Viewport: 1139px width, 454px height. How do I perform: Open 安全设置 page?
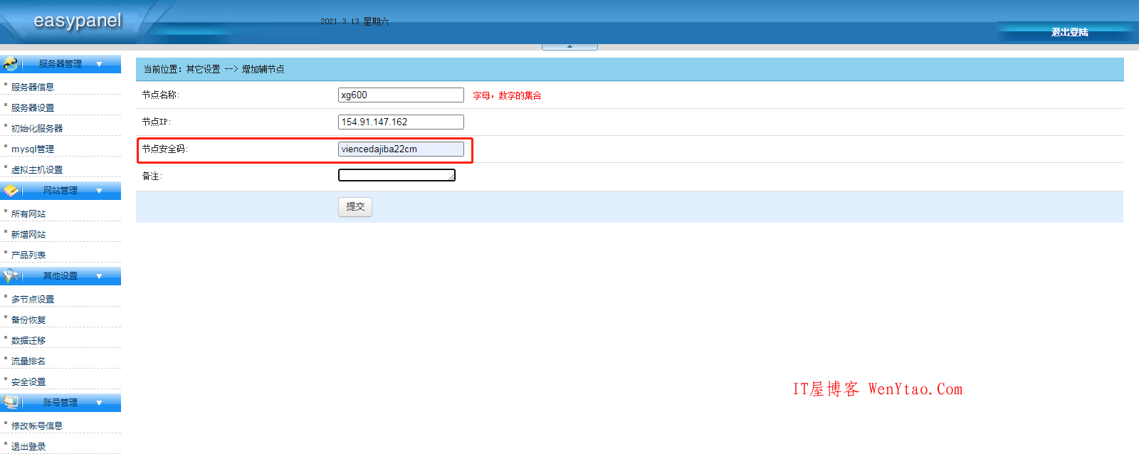(x=28, y=381)
